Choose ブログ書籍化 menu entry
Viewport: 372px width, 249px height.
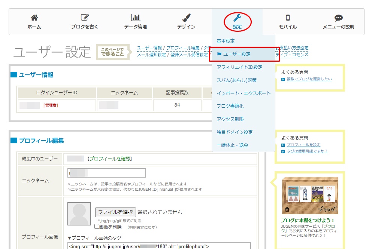coord(230,106)
